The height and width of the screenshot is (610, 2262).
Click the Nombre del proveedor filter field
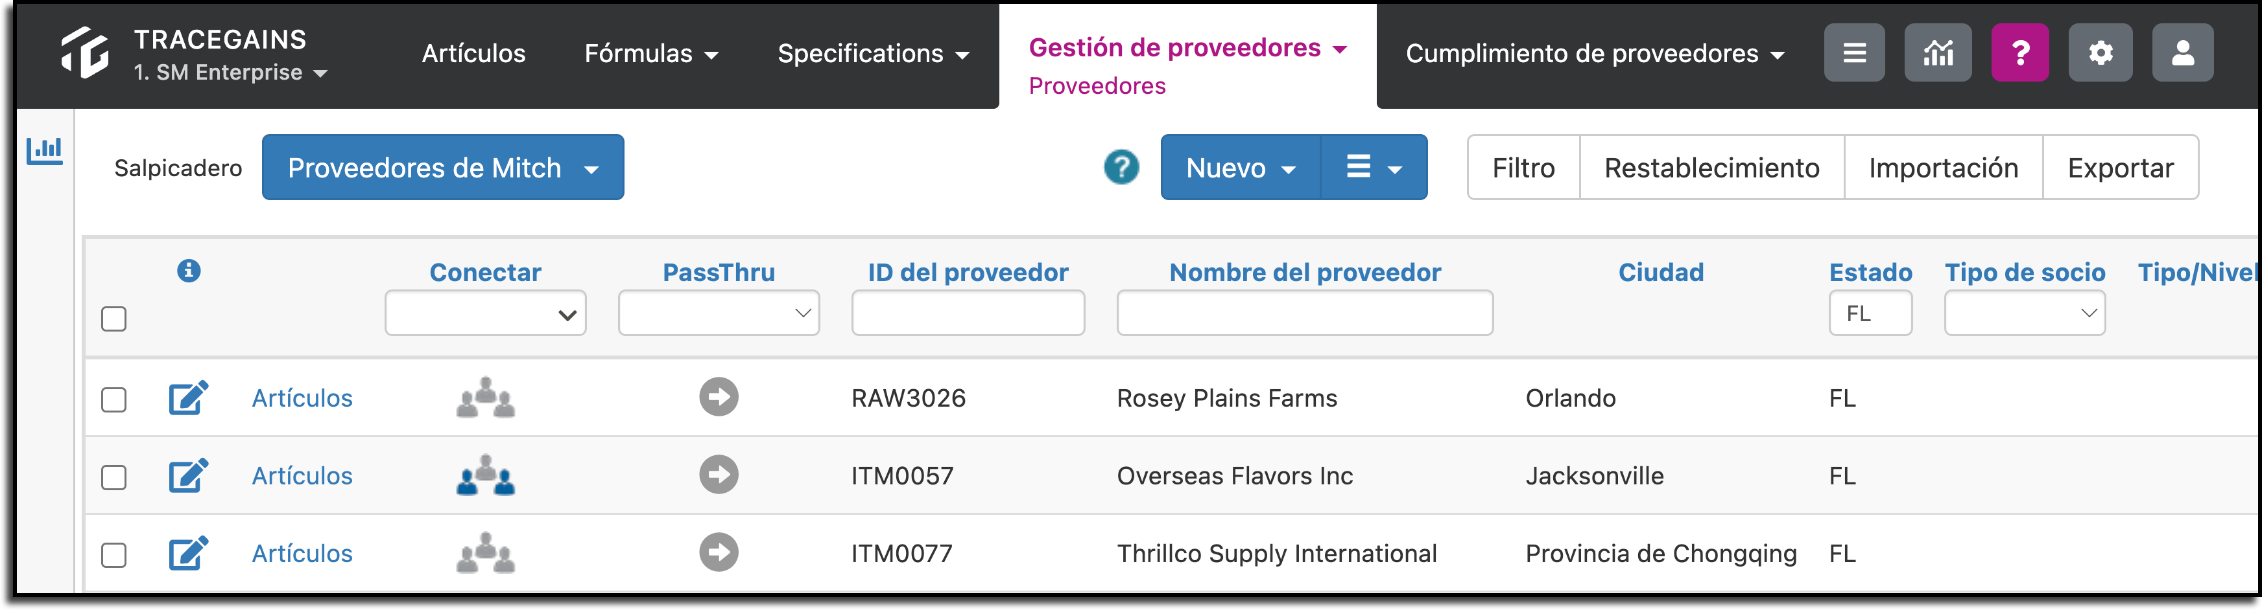click(x=1304, y=313)
